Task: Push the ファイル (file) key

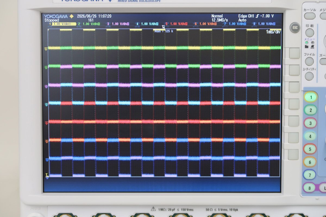Action: [x=309, y=61]
